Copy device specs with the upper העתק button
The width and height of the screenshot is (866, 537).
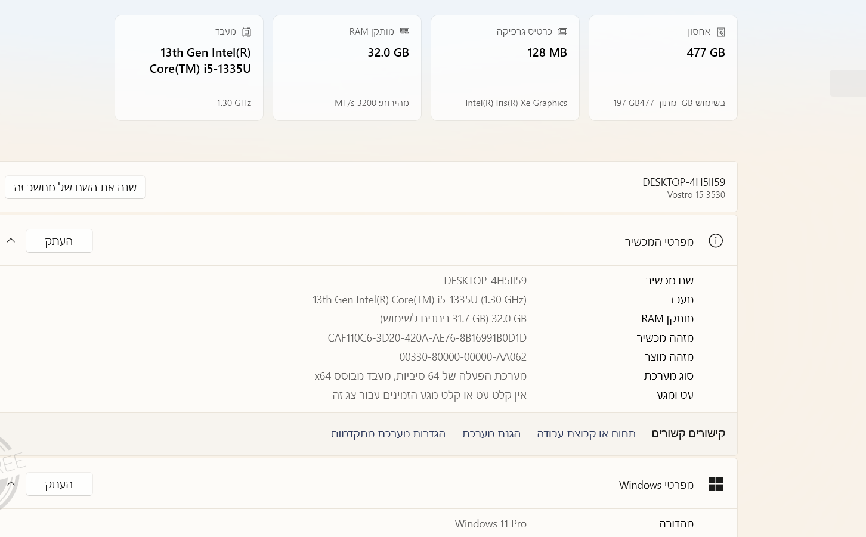59,241
